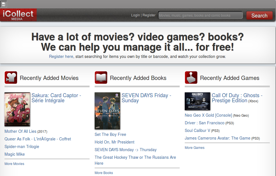Open 'The Great Hockey Thaw' book link

135,160
